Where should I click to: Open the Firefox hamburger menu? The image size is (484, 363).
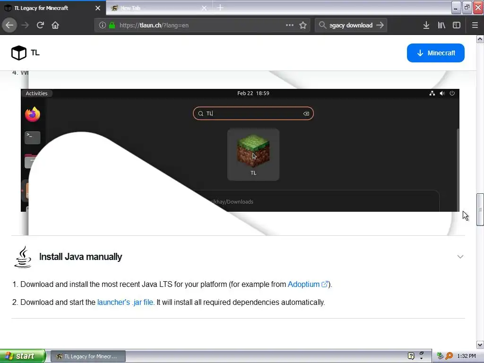pyautogui.click(x=475, y=25)
